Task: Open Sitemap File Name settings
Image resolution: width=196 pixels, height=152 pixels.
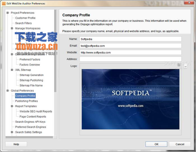Action: 31,85
